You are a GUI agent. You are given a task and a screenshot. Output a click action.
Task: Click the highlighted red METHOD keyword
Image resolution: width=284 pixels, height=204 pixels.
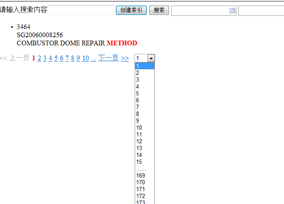tap(122, 43)
